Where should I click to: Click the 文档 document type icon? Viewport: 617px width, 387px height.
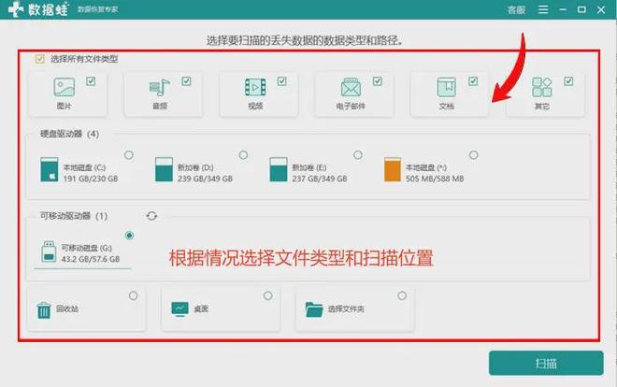(x=447, y=87)
